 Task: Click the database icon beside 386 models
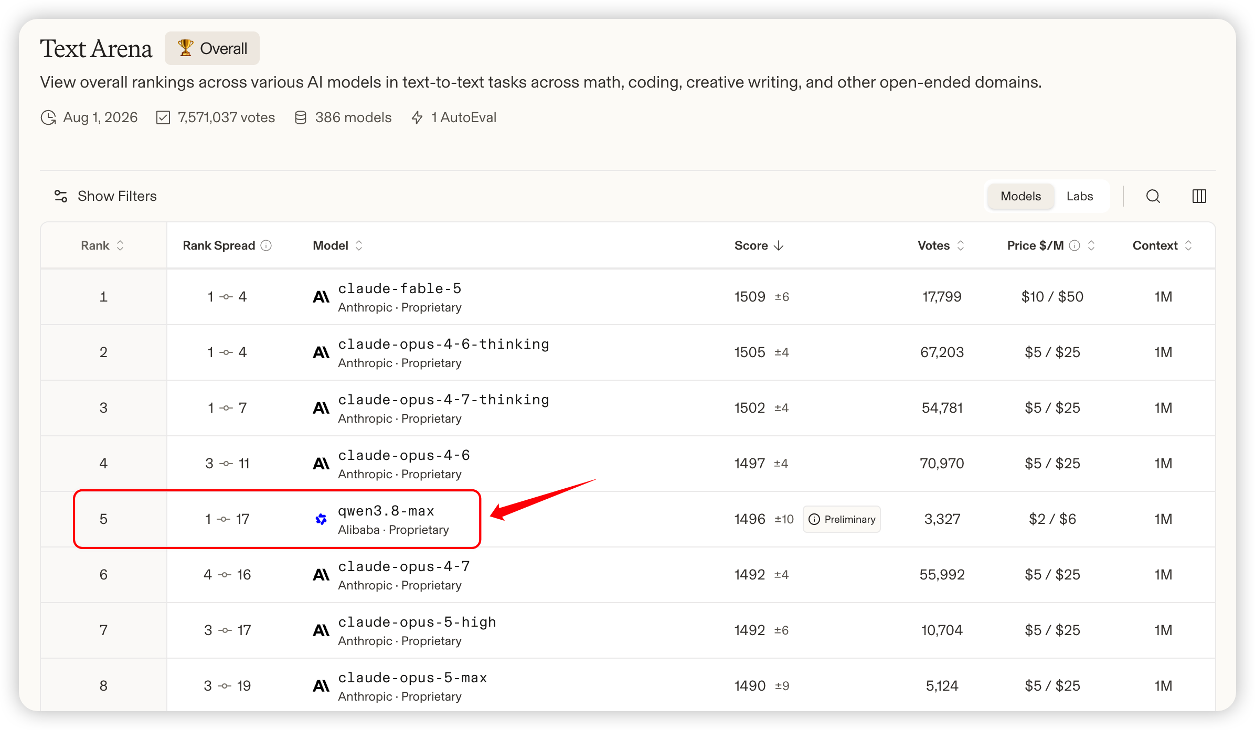click(301, 117)
